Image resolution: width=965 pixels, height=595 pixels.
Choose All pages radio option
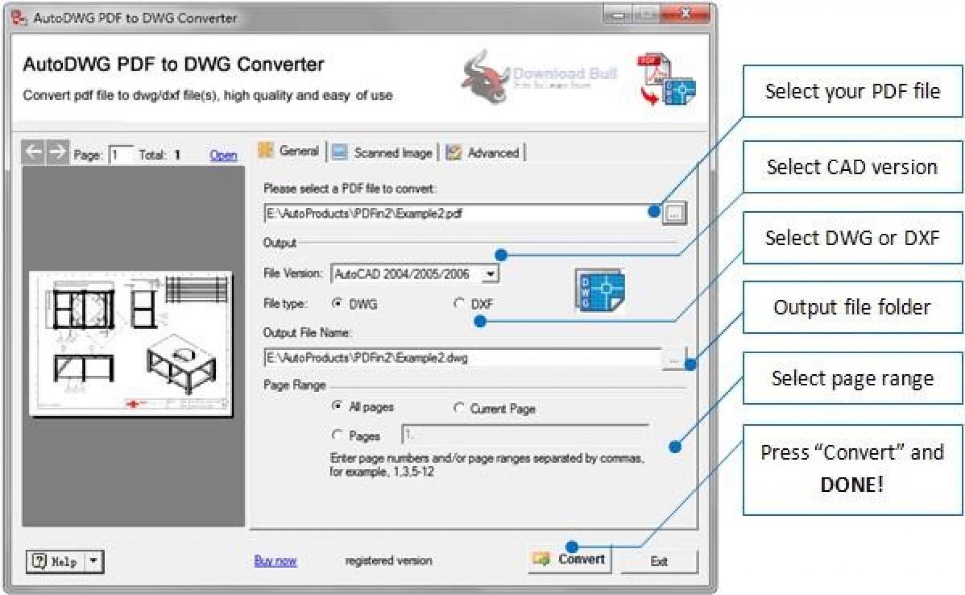click(x=336, y=405)
